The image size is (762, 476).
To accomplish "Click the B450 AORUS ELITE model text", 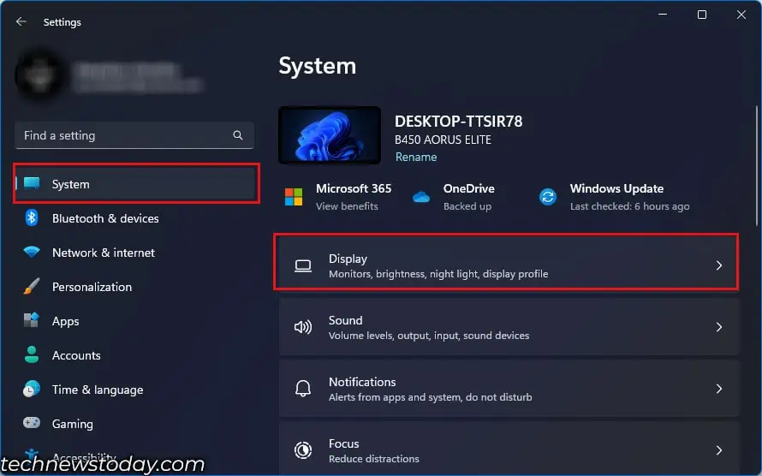I will point(443,140).
